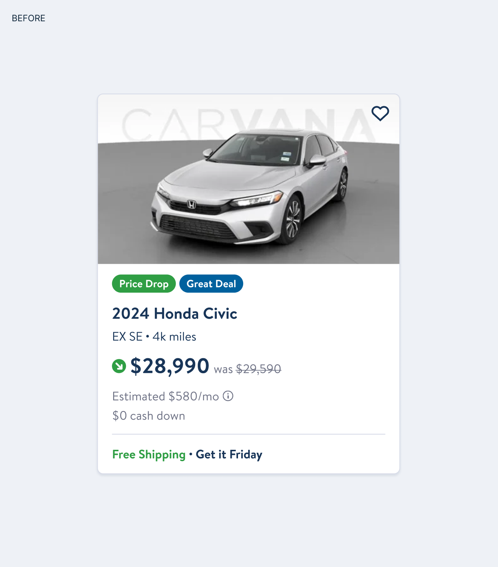Click the crossed-out $29,590 former price
The width and height of the screenshot is (498, 567).
click(259, 369)
